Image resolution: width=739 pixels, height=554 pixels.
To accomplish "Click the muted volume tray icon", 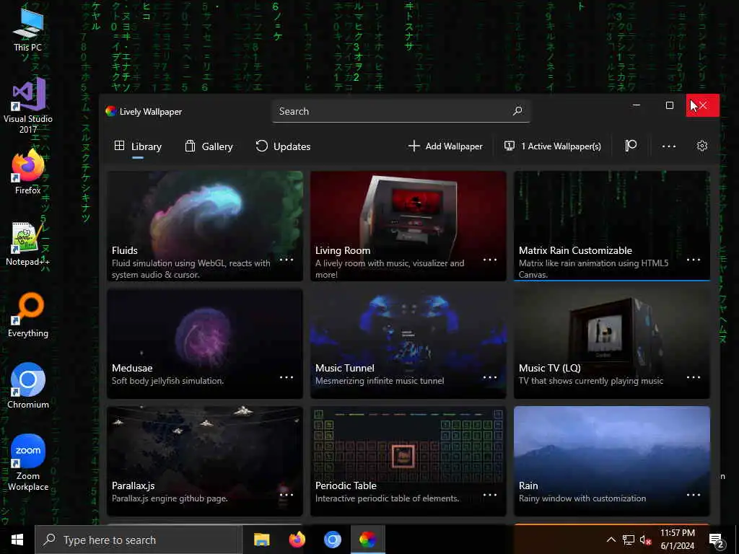I will coord(645,540).
